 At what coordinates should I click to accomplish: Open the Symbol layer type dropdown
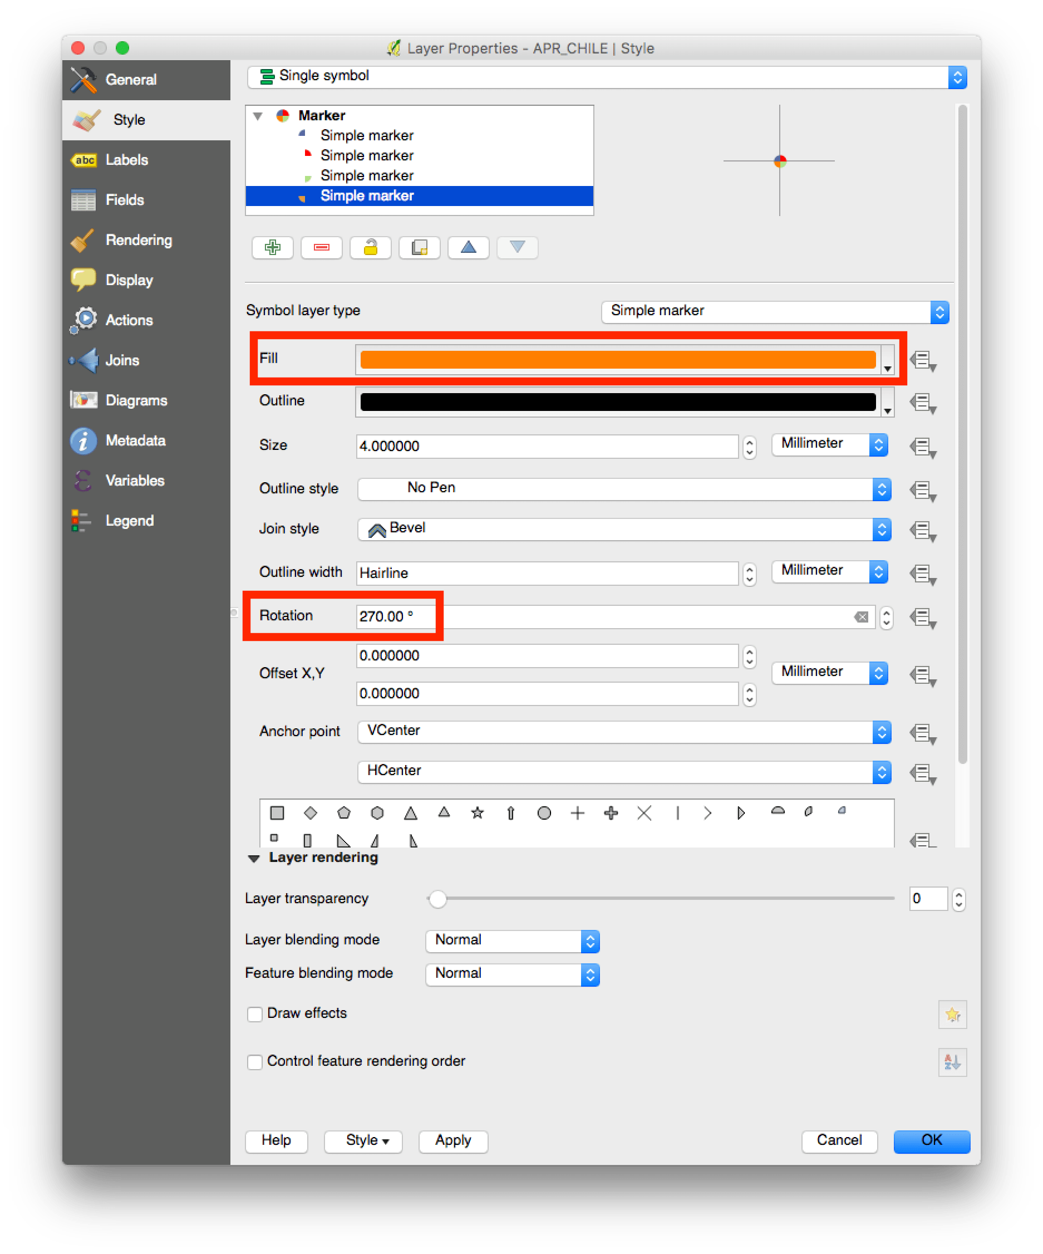pos(775,312)
